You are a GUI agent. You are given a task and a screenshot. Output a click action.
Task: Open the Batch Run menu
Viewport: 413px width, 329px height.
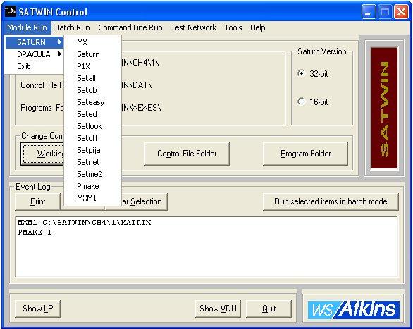pyautogui.click(x=73, y=27)
